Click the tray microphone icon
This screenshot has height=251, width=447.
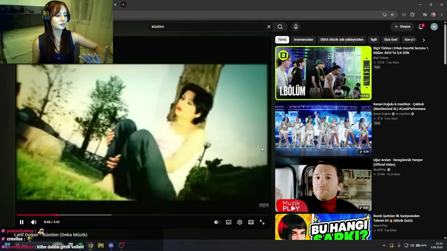click(x=399, y=245)
